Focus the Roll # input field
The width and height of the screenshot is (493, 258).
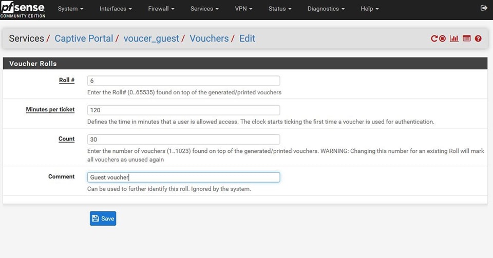click(x=184, y=81)
